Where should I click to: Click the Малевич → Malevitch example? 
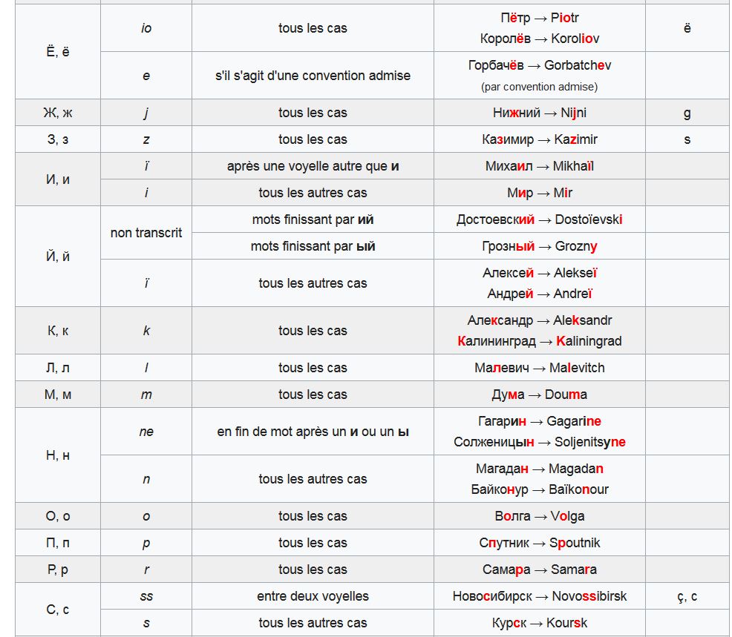click(539, 368)
